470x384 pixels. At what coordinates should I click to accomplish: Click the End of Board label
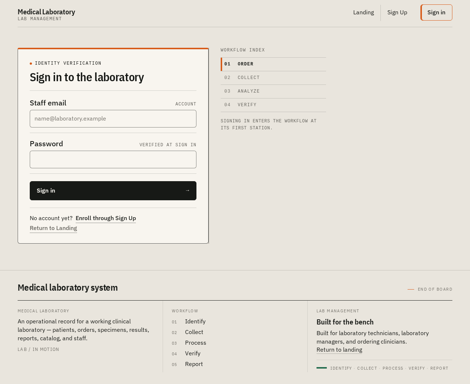[435, 289]
